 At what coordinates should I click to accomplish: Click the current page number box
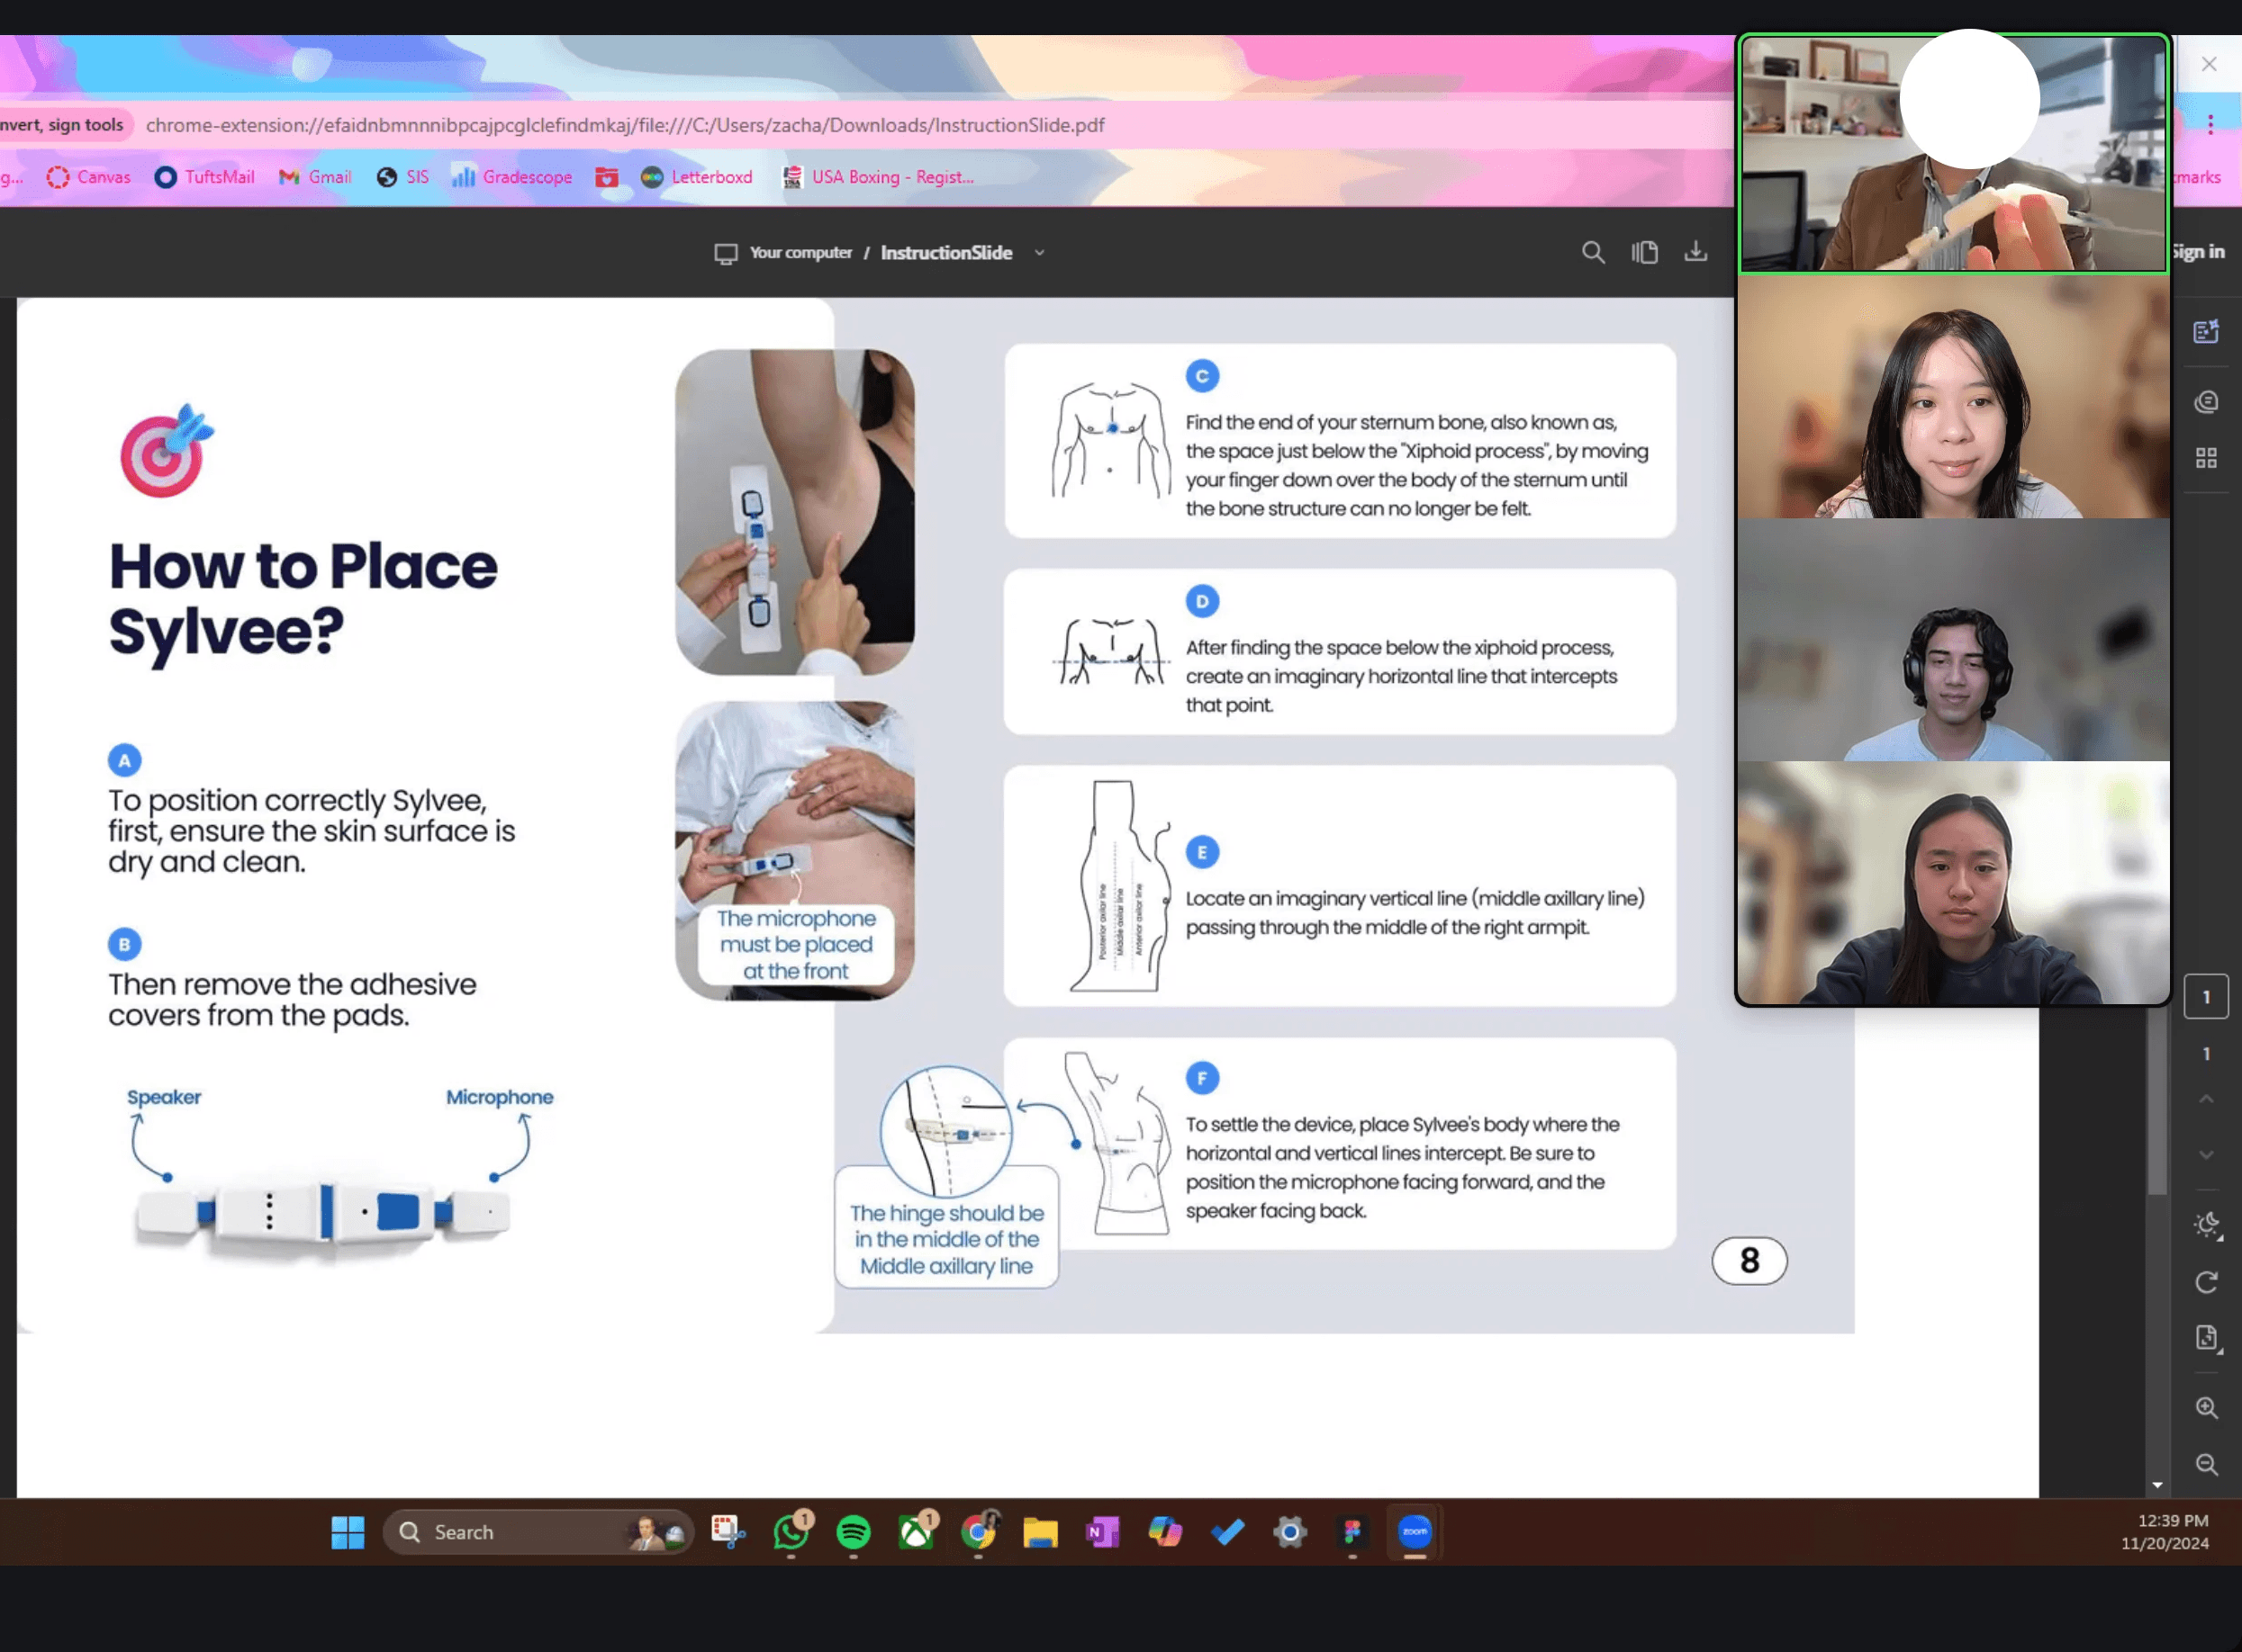[x=2206, y=997]
